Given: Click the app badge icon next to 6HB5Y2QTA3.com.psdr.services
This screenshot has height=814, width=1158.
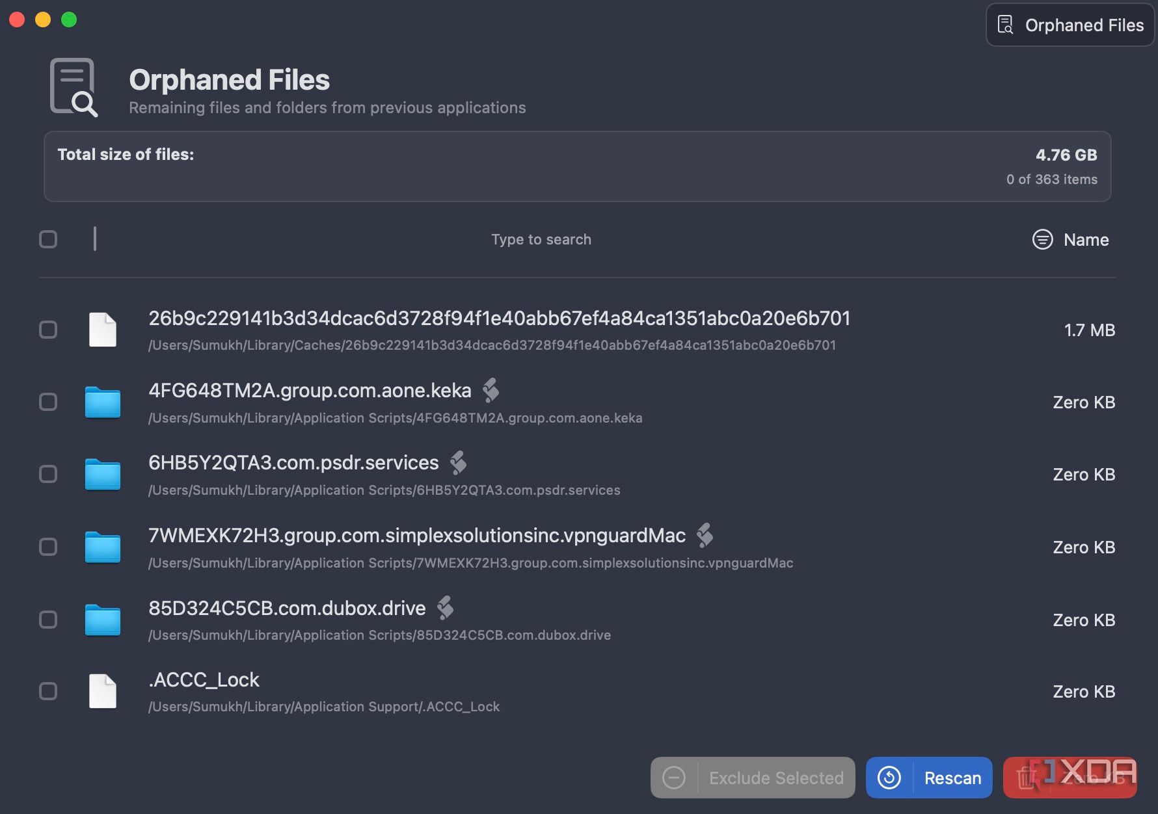Looking at the screenshot, I should (x=458, y=462).
